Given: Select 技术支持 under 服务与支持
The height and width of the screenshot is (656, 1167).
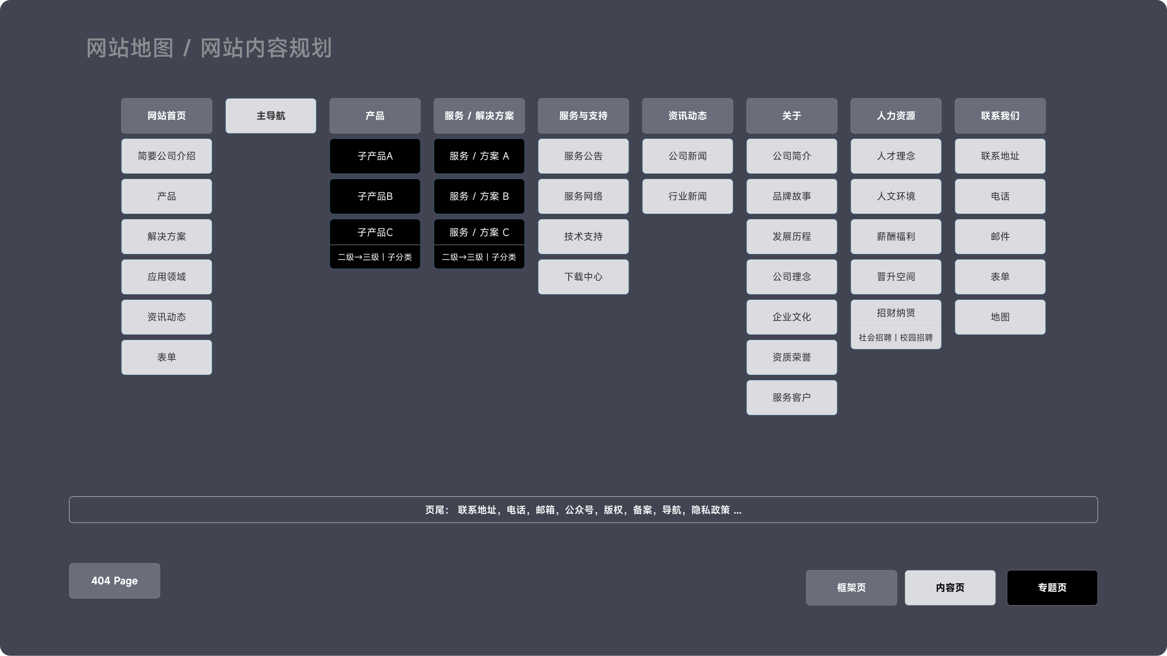Looking at the screenshot, I should 583,236.
